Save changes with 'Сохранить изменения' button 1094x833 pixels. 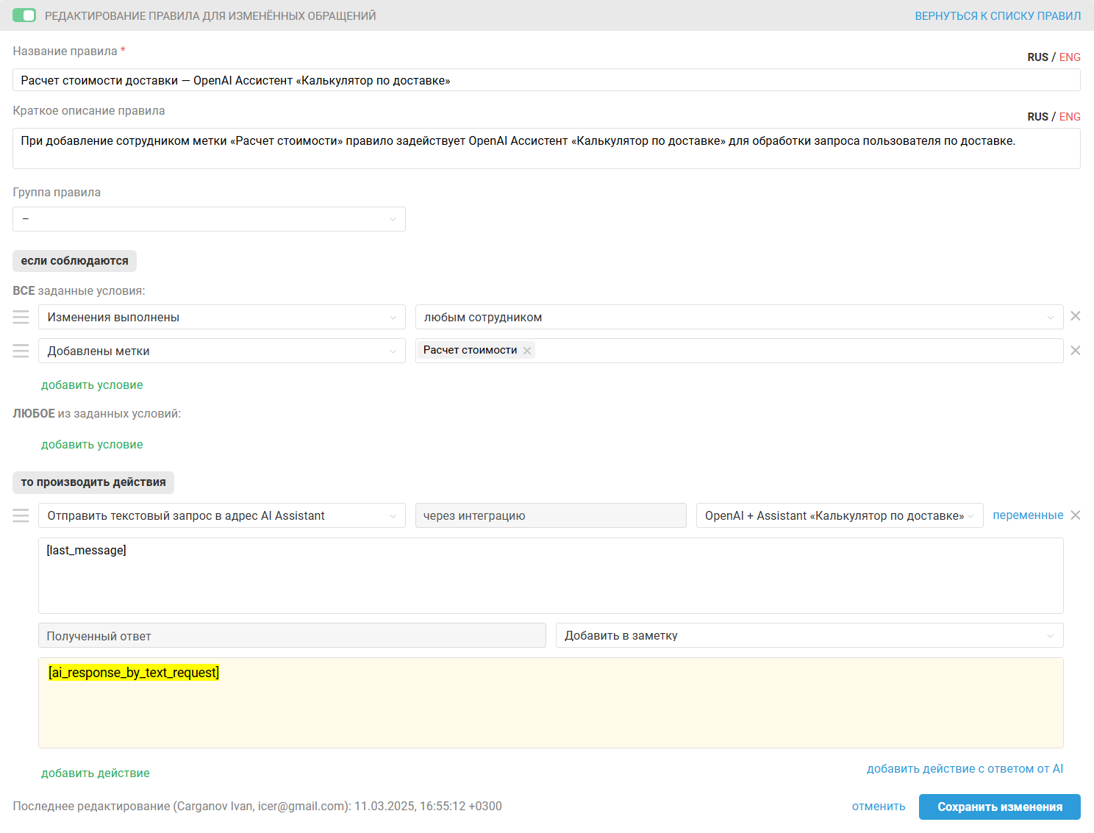pyautogui.click(x=1000, y=807)
